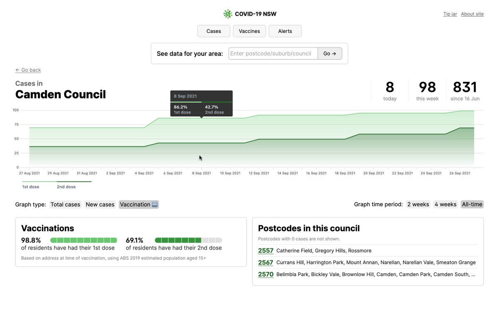Click the 86.2% 1st dose tooltip value

coord(180,107)
